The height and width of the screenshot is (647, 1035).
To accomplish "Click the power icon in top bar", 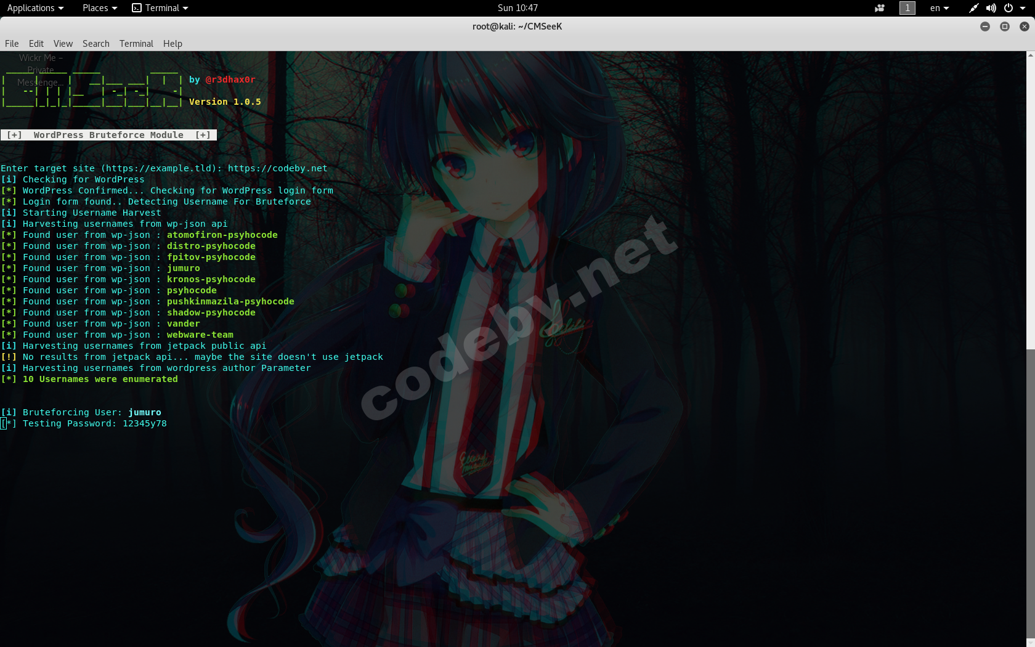I will [x=1009, y=8].
